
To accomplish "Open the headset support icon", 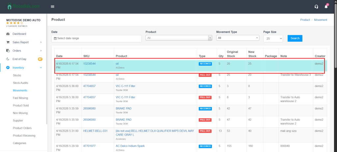I will (x=316, y=7).
